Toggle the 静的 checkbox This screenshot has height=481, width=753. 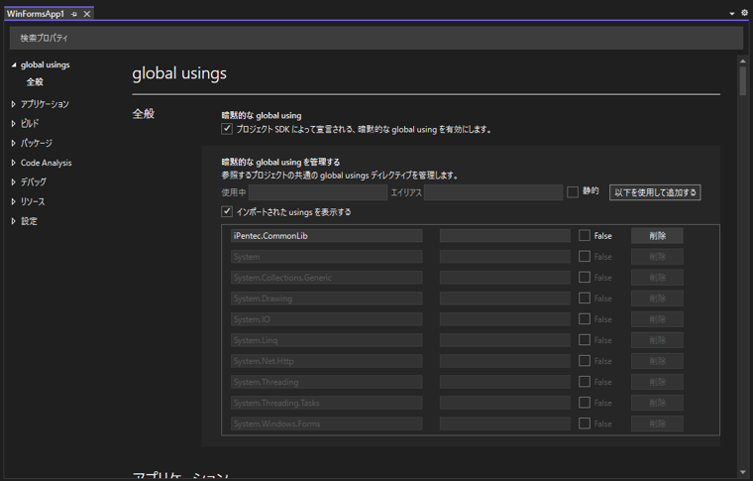pyautogui.click(x=573, y=192)
